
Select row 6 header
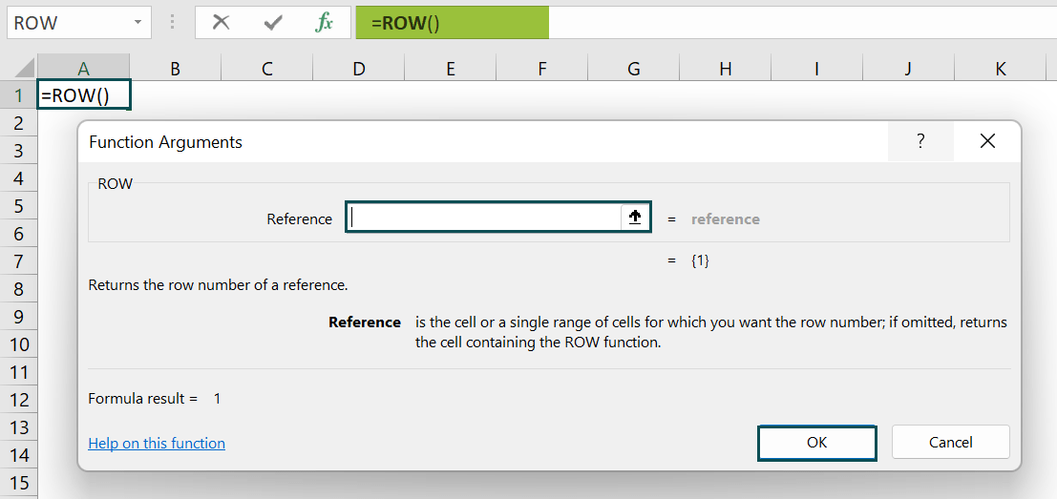(19, 233)
